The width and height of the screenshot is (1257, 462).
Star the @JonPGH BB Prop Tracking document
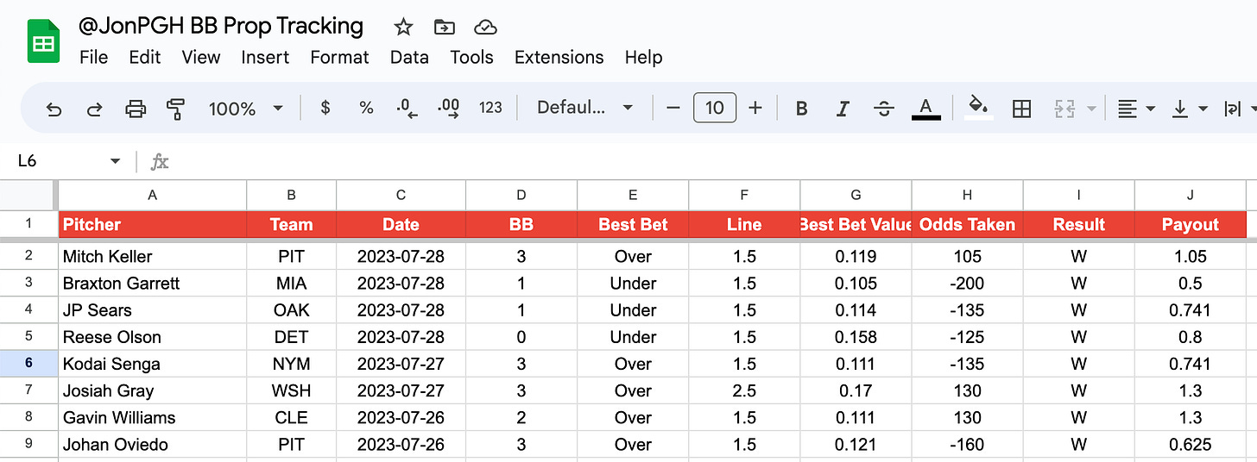pos(403,27)
